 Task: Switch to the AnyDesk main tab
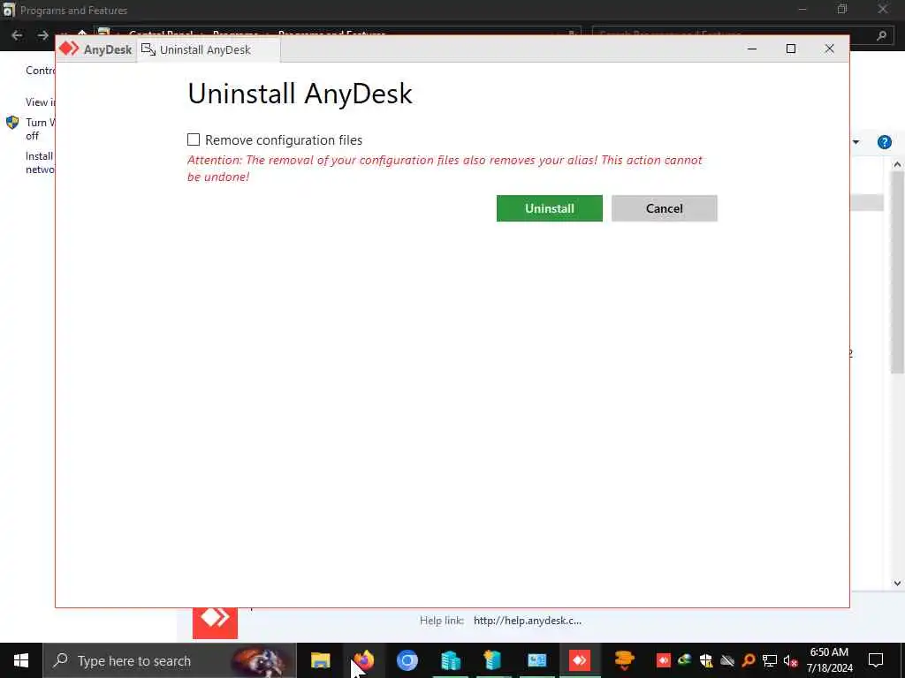click(95, 49)
